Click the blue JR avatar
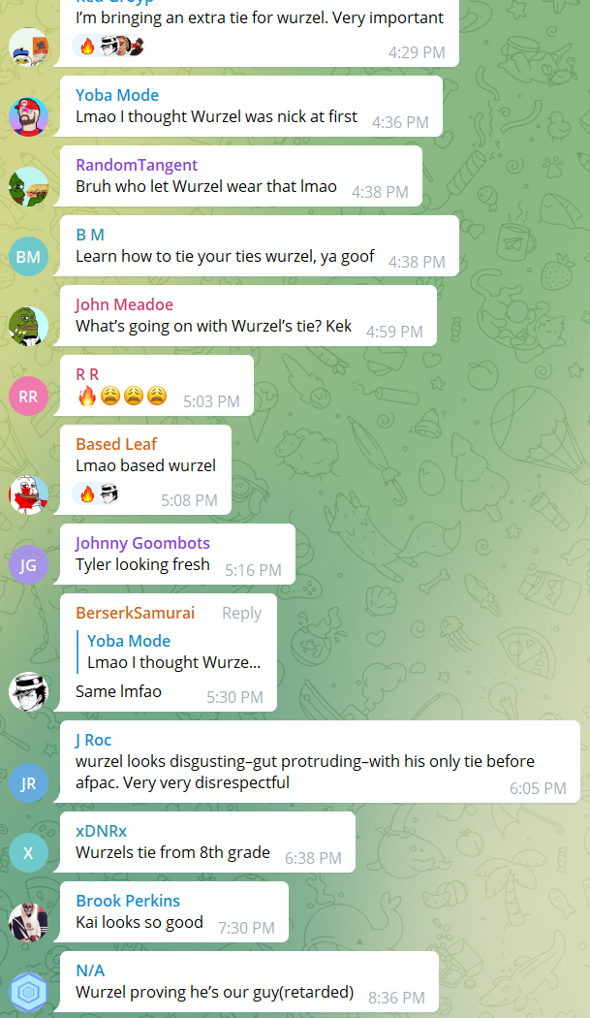The width and height of the screenshot is (590, 1018). (x=28, y=783)
